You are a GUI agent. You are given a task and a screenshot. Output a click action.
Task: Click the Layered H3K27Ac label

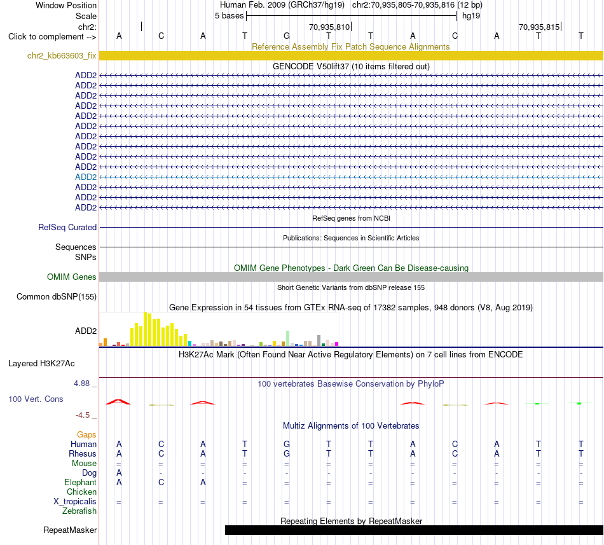41,364
